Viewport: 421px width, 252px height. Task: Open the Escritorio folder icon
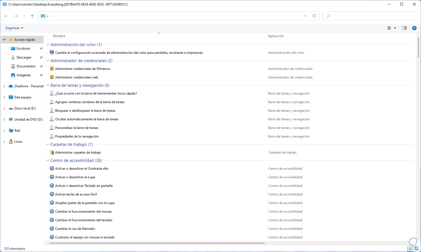pos(13,49)
